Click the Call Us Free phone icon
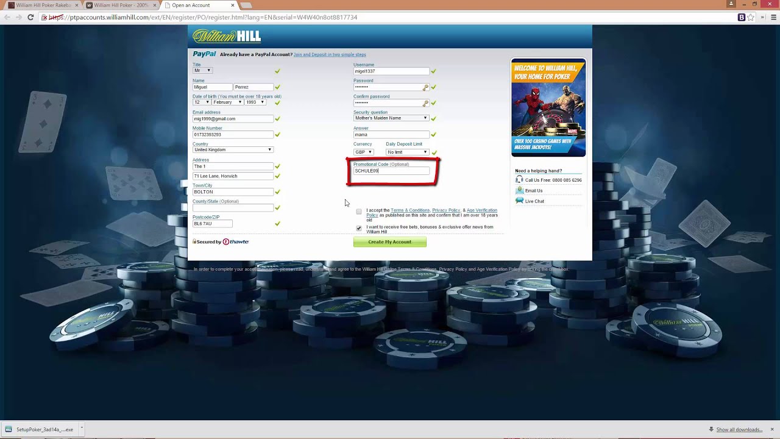780x439 pixels. 519,180
